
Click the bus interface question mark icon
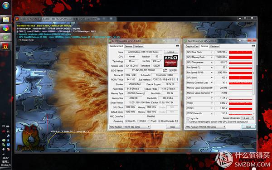pos(177,79)
